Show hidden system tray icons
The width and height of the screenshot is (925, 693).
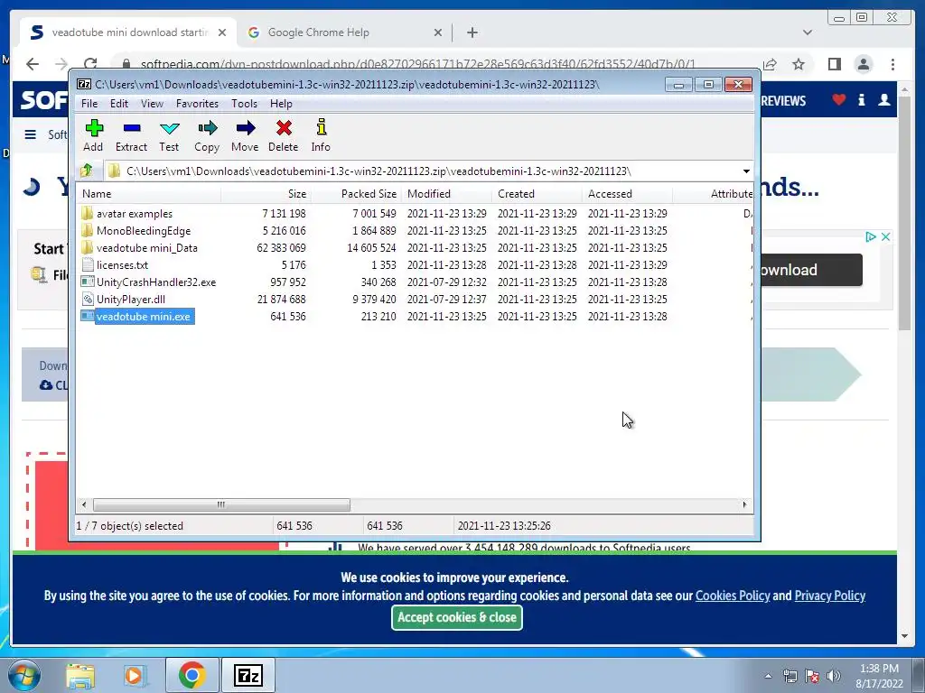click(x=768, y=676)
